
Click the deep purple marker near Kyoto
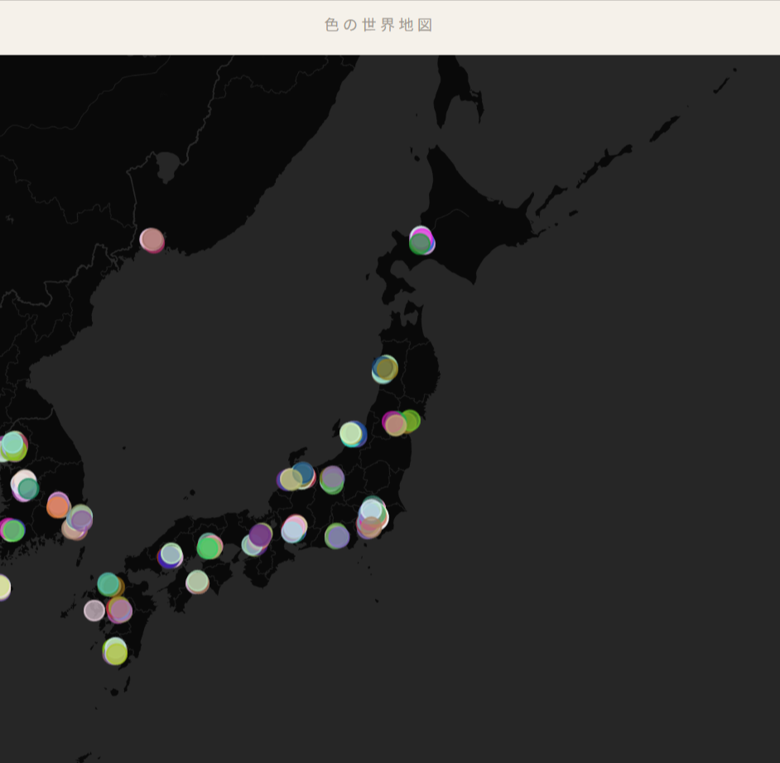click(x=260, y=535)
